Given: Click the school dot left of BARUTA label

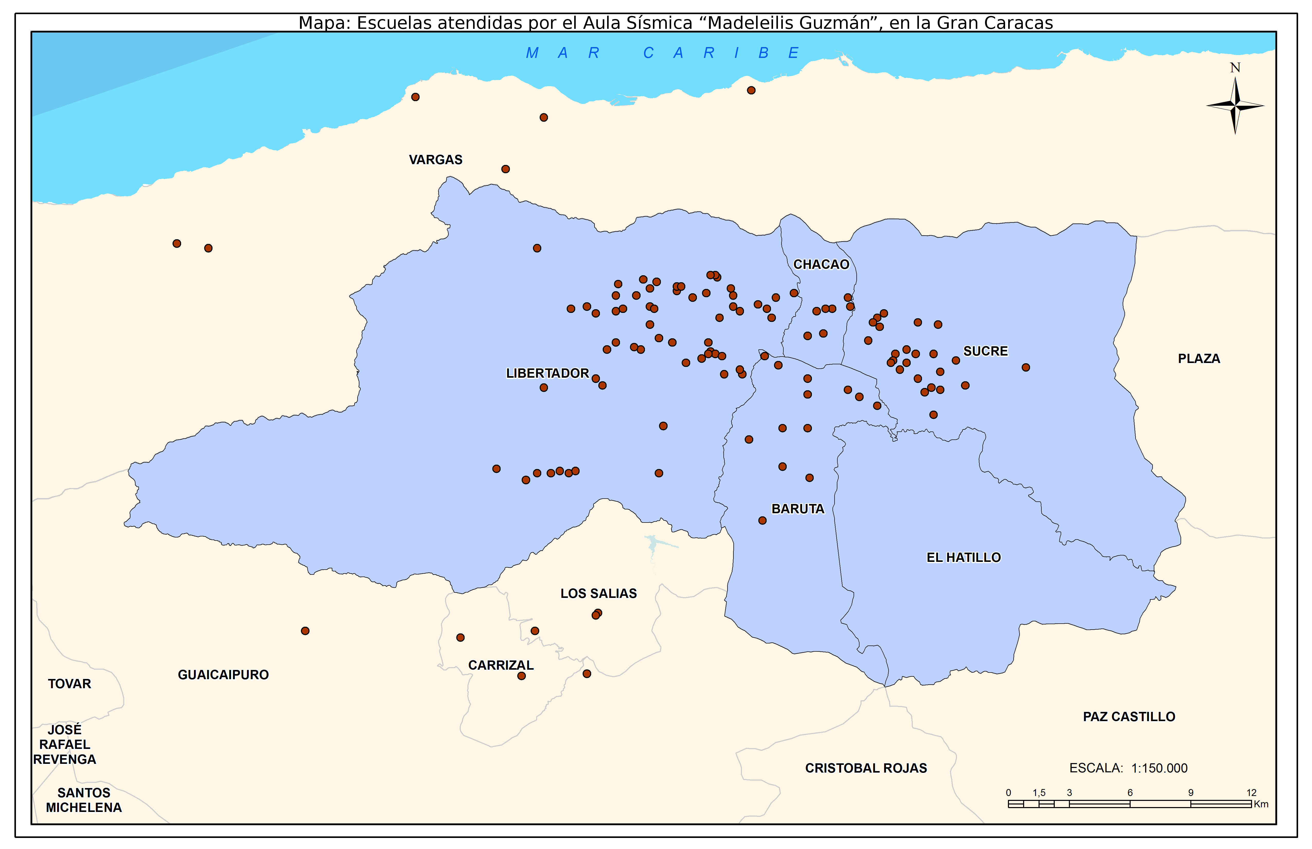Looking at the screenshot, I should tap(763, 520).
